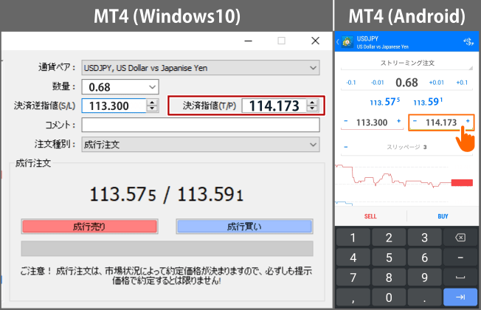This screenshot has width=481, height=310.
Task: Tap the 113.300 stop loss value in Android MT4
Action: click(x=372, y=123)
